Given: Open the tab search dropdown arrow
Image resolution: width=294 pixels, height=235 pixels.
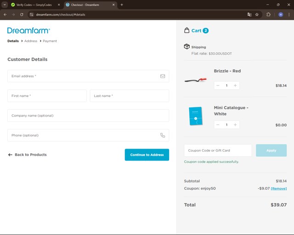Looking at the screenshot, I should [5, 5].
